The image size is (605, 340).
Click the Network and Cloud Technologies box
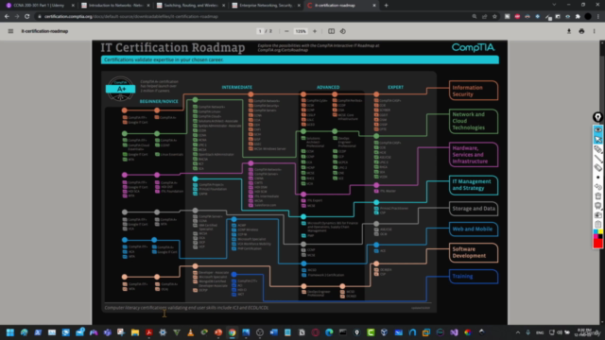click(474, 121)
